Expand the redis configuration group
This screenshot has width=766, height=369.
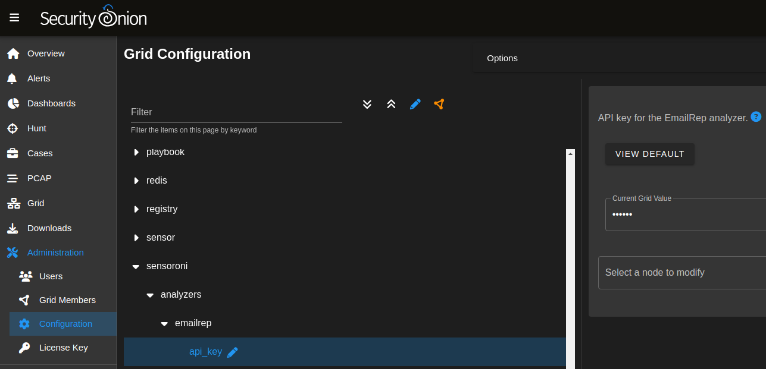136,180
